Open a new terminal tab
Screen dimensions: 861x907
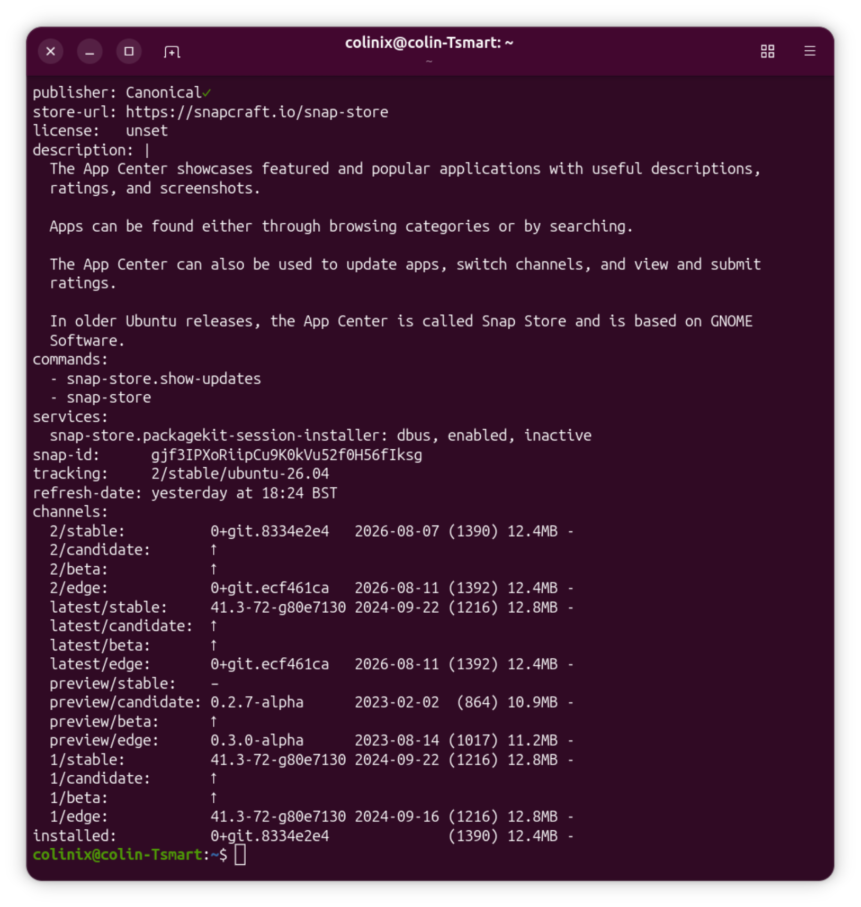(x=172, y=51)
